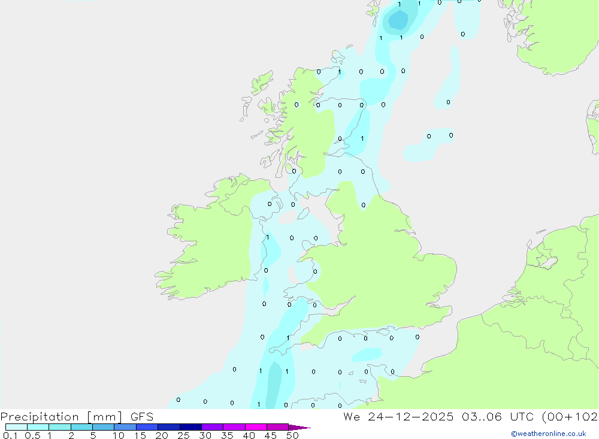Click legend value '40'

[x=249, y=435]
